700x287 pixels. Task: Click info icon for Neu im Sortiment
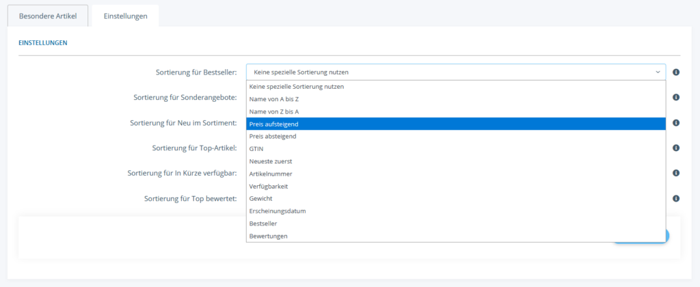pos(676,123)
